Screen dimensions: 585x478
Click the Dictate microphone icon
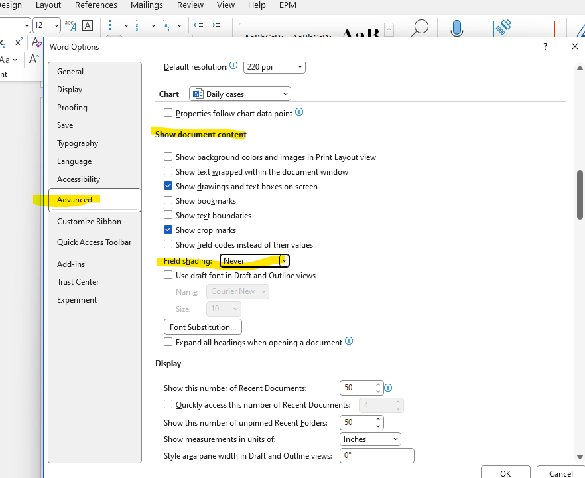coord(456,28)
